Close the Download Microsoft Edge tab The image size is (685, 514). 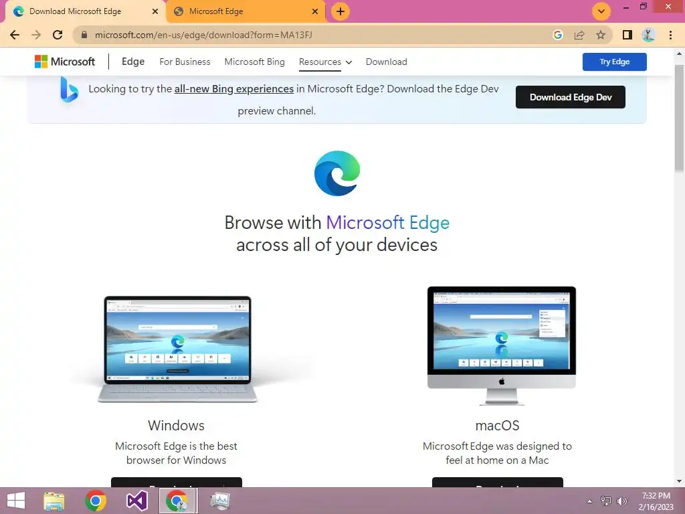[155, 11]
